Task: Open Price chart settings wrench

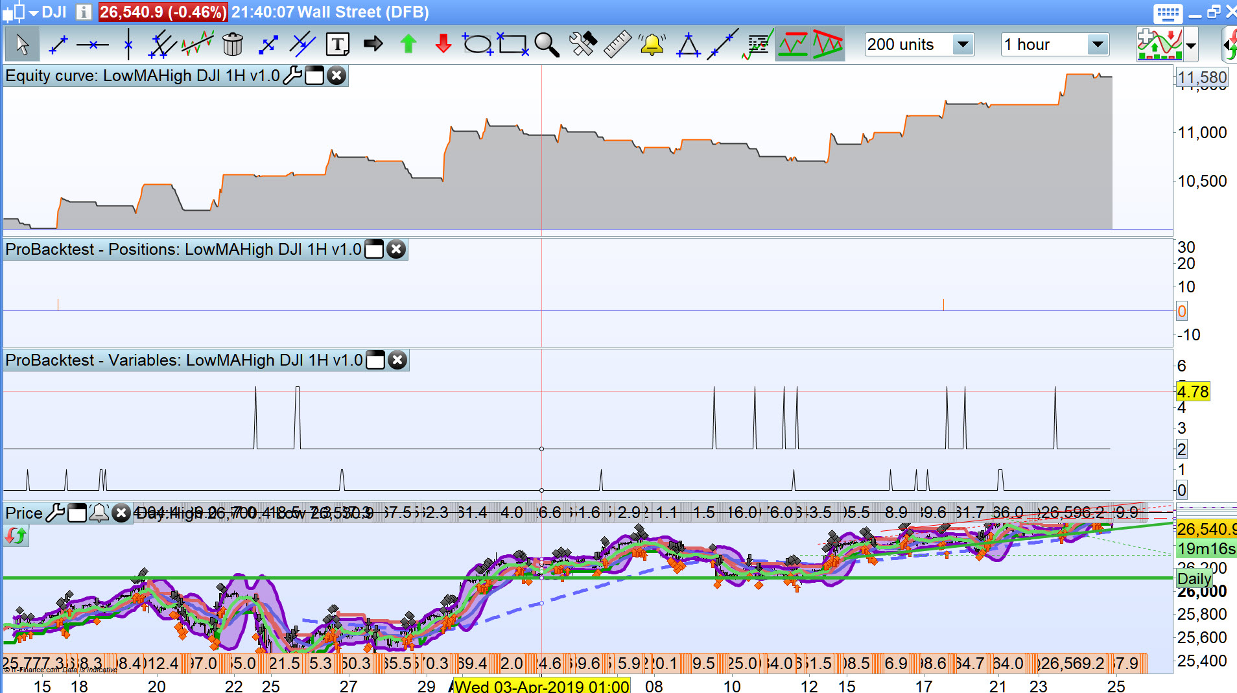Action: (x=55, y=513)
